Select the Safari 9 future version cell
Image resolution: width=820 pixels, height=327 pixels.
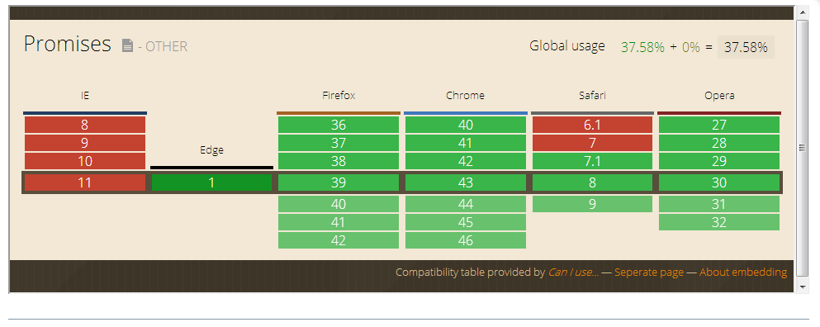click(x=593, y=204)
